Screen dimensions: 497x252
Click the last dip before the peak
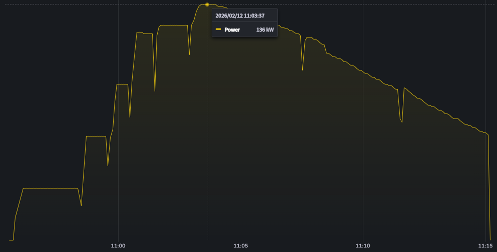coord(189,54)
